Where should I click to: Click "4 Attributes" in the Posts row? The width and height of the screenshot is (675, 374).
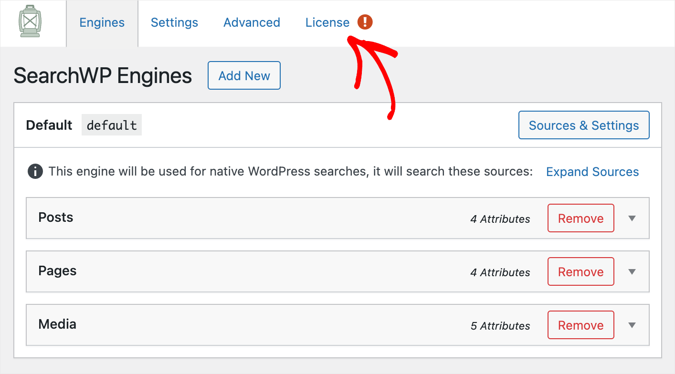[500, 219]
